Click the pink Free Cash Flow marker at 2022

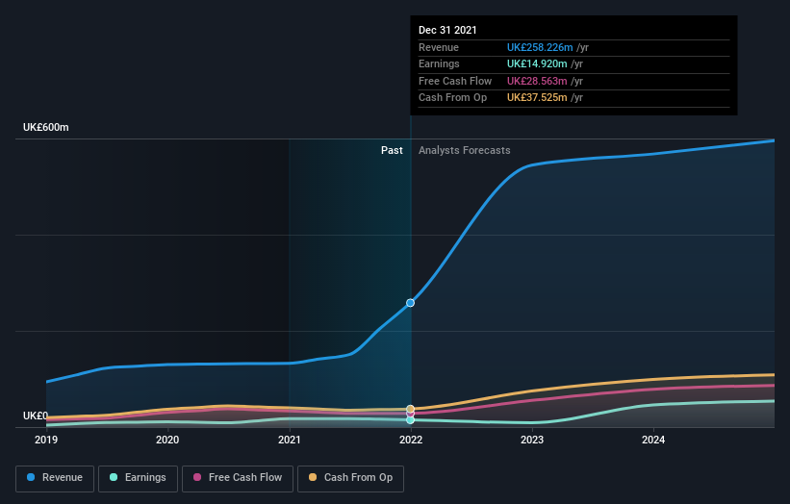pos(410,414)
